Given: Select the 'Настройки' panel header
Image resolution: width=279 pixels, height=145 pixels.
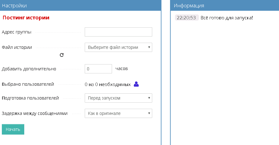Looking at the screenshot, I should (x=81, y=5).
